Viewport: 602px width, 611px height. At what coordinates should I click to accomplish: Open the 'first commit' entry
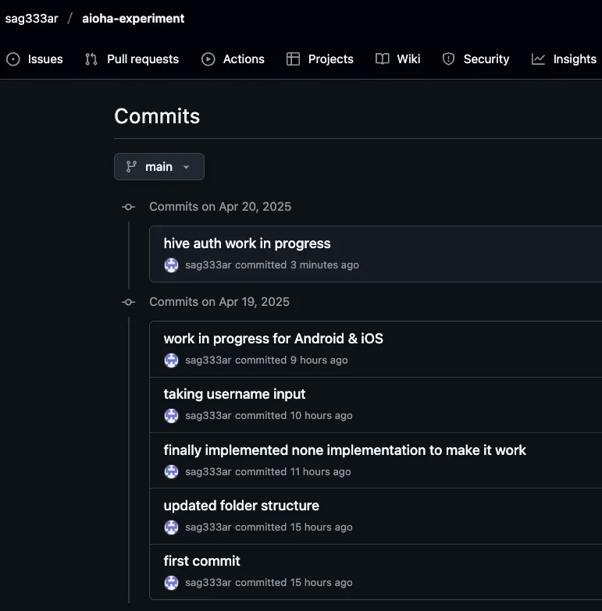201,561
